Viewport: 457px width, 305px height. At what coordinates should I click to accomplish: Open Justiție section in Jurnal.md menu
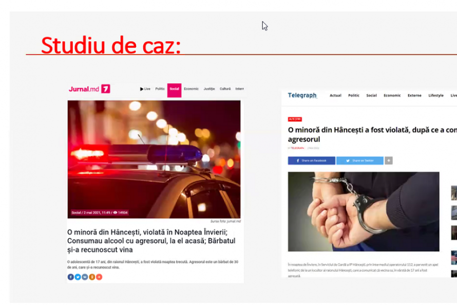(210, 89)
